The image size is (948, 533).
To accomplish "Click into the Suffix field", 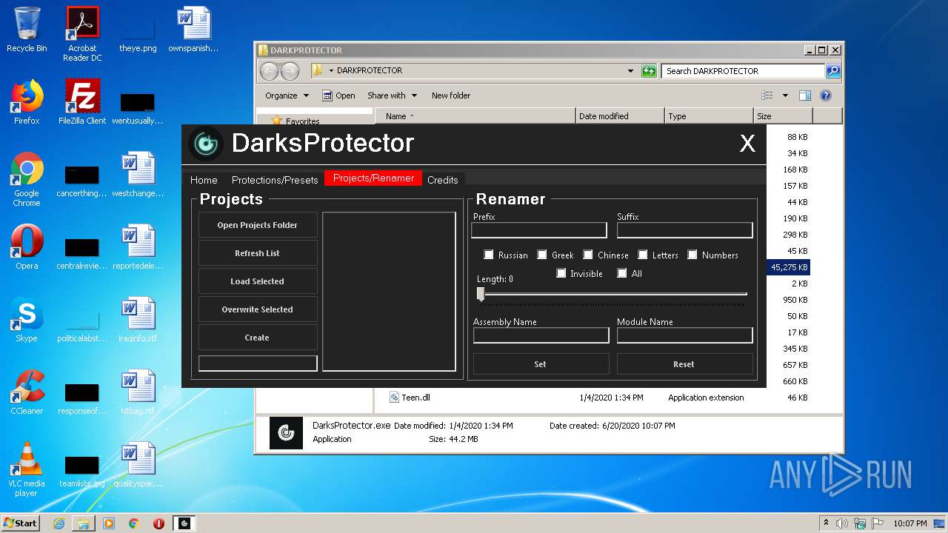I will (685, 230).
